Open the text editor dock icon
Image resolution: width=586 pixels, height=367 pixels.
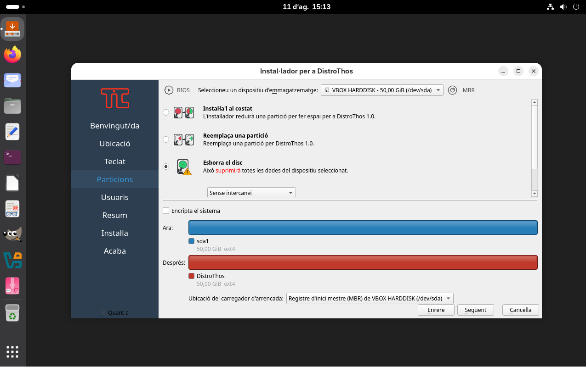12,132
